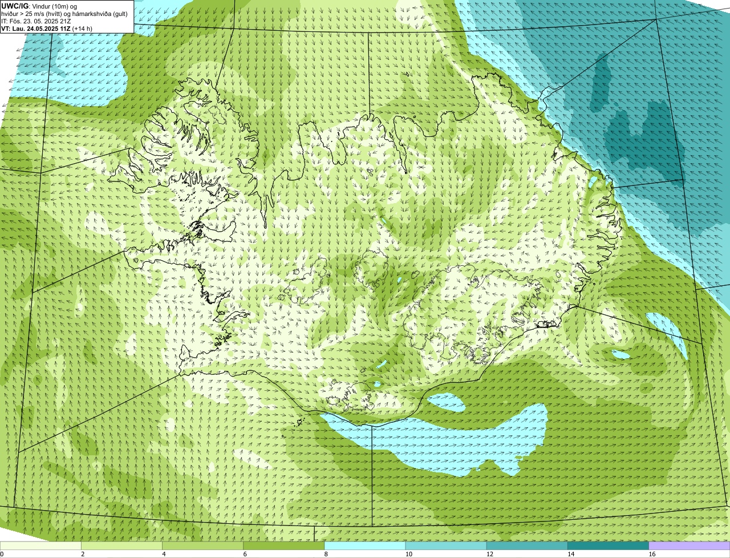Click the legend scale label '14'

pyautogui.click(x=570, y=554)
